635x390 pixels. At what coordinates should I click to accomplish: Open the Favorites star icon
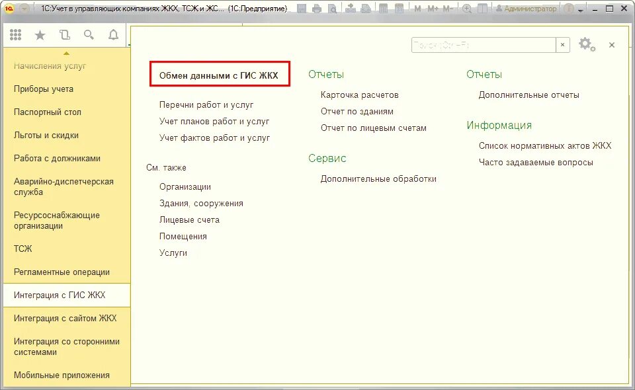coord(40,35)
